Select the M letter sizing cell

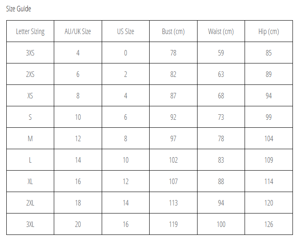tap(30, 139)
